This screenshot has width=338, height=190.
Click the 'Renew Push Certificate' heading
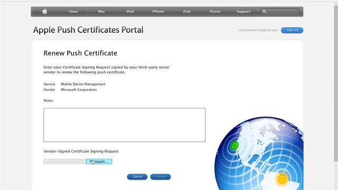80,53
